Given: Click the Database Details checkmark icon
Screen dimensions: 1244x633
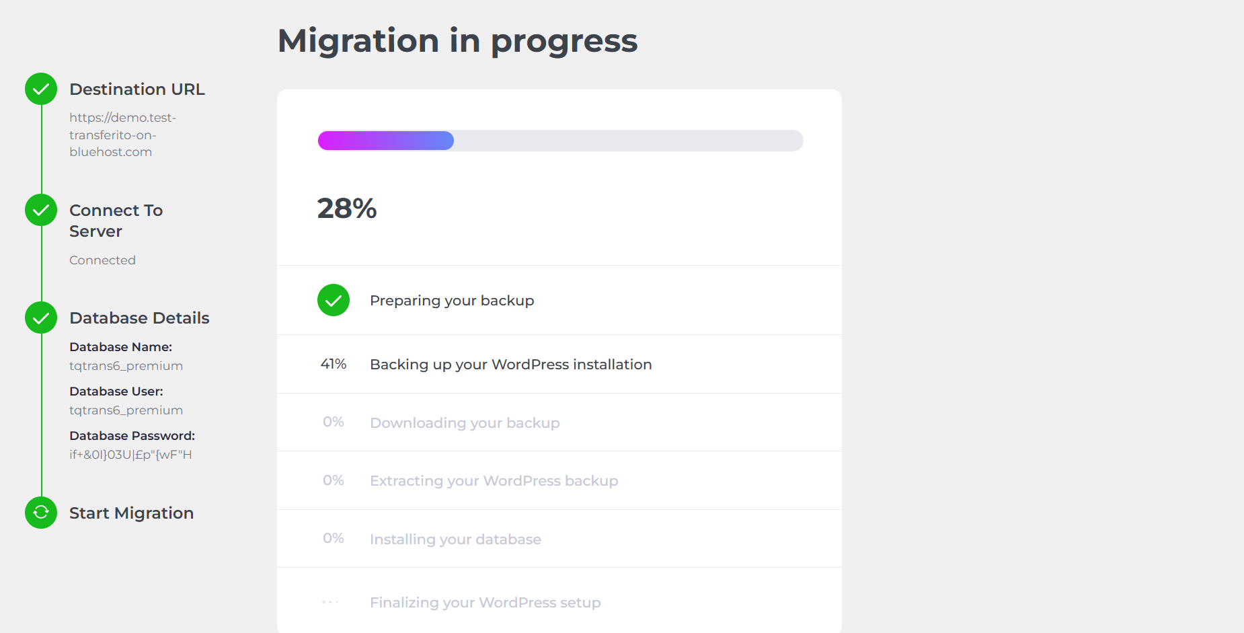Looking at the screenshot, I should tap(41, 318).
